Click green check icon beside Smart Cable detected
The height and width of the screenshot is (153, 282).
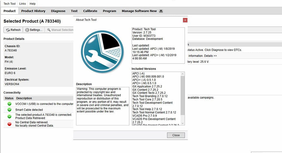click(x=9, y=110)
